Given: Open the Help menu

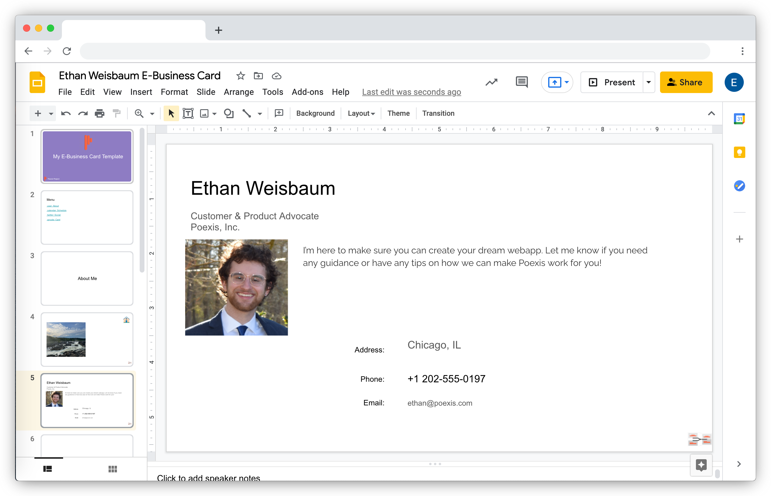Looking at the screenshot, I should click(341, 92).
